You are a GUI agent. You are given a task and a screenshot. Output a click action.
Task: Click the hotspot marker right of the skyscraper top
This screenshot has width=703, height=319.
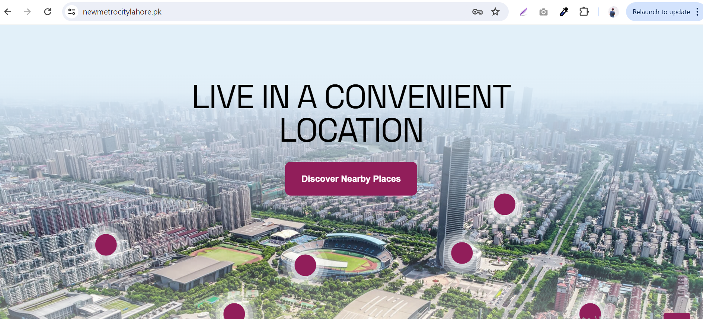click(505, 204)
